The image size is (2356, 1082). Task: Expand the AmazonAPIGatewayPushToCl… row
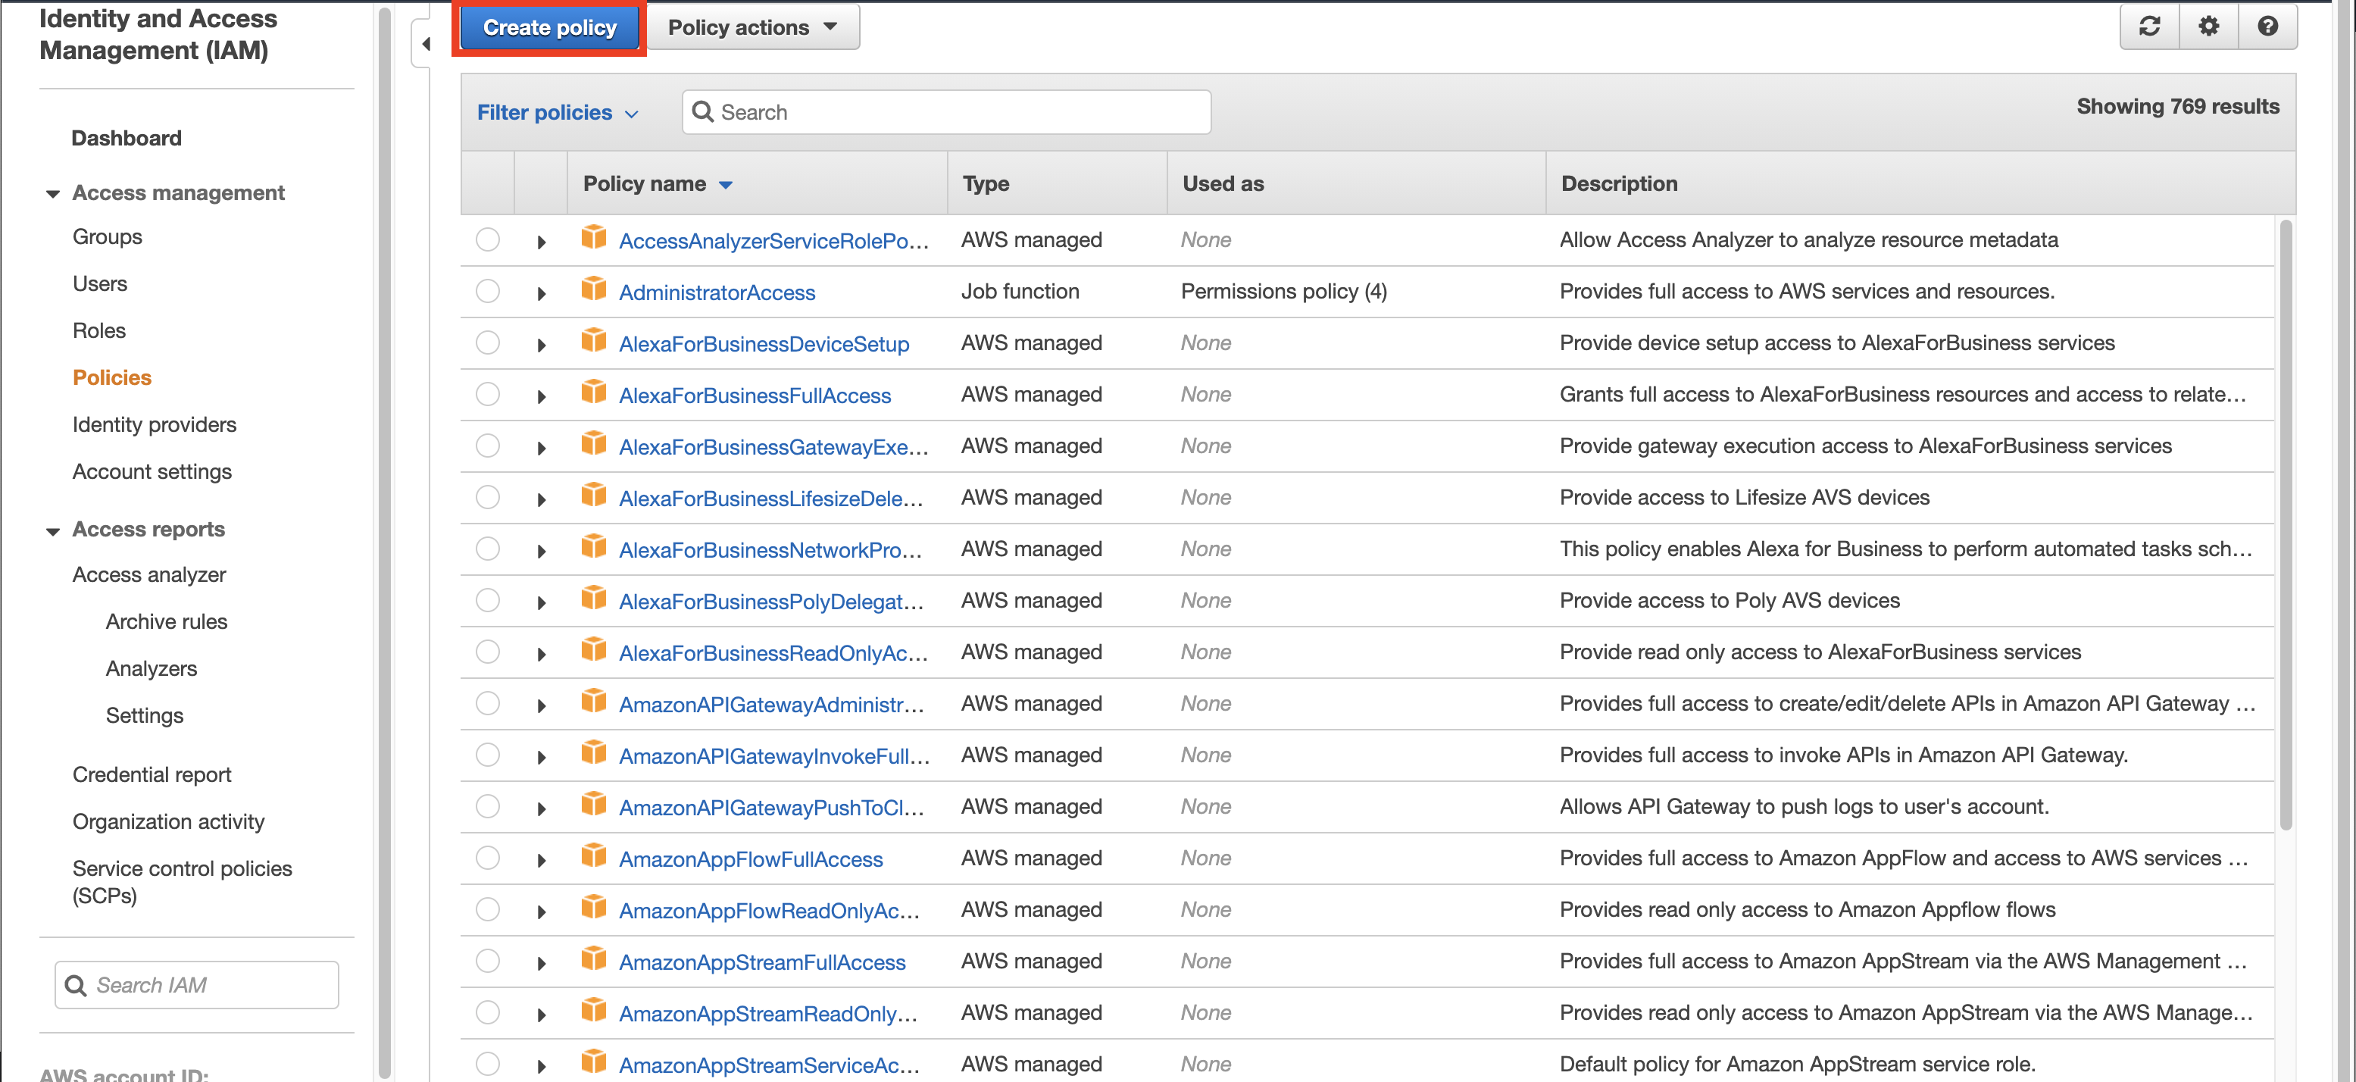542,808
